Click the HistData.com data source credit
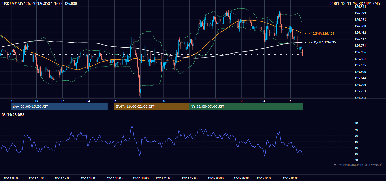 [358, 165]
